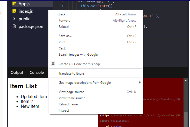The image size is (190, 127).
Task: Switch to the Output tab
Action: pos(17,72)
